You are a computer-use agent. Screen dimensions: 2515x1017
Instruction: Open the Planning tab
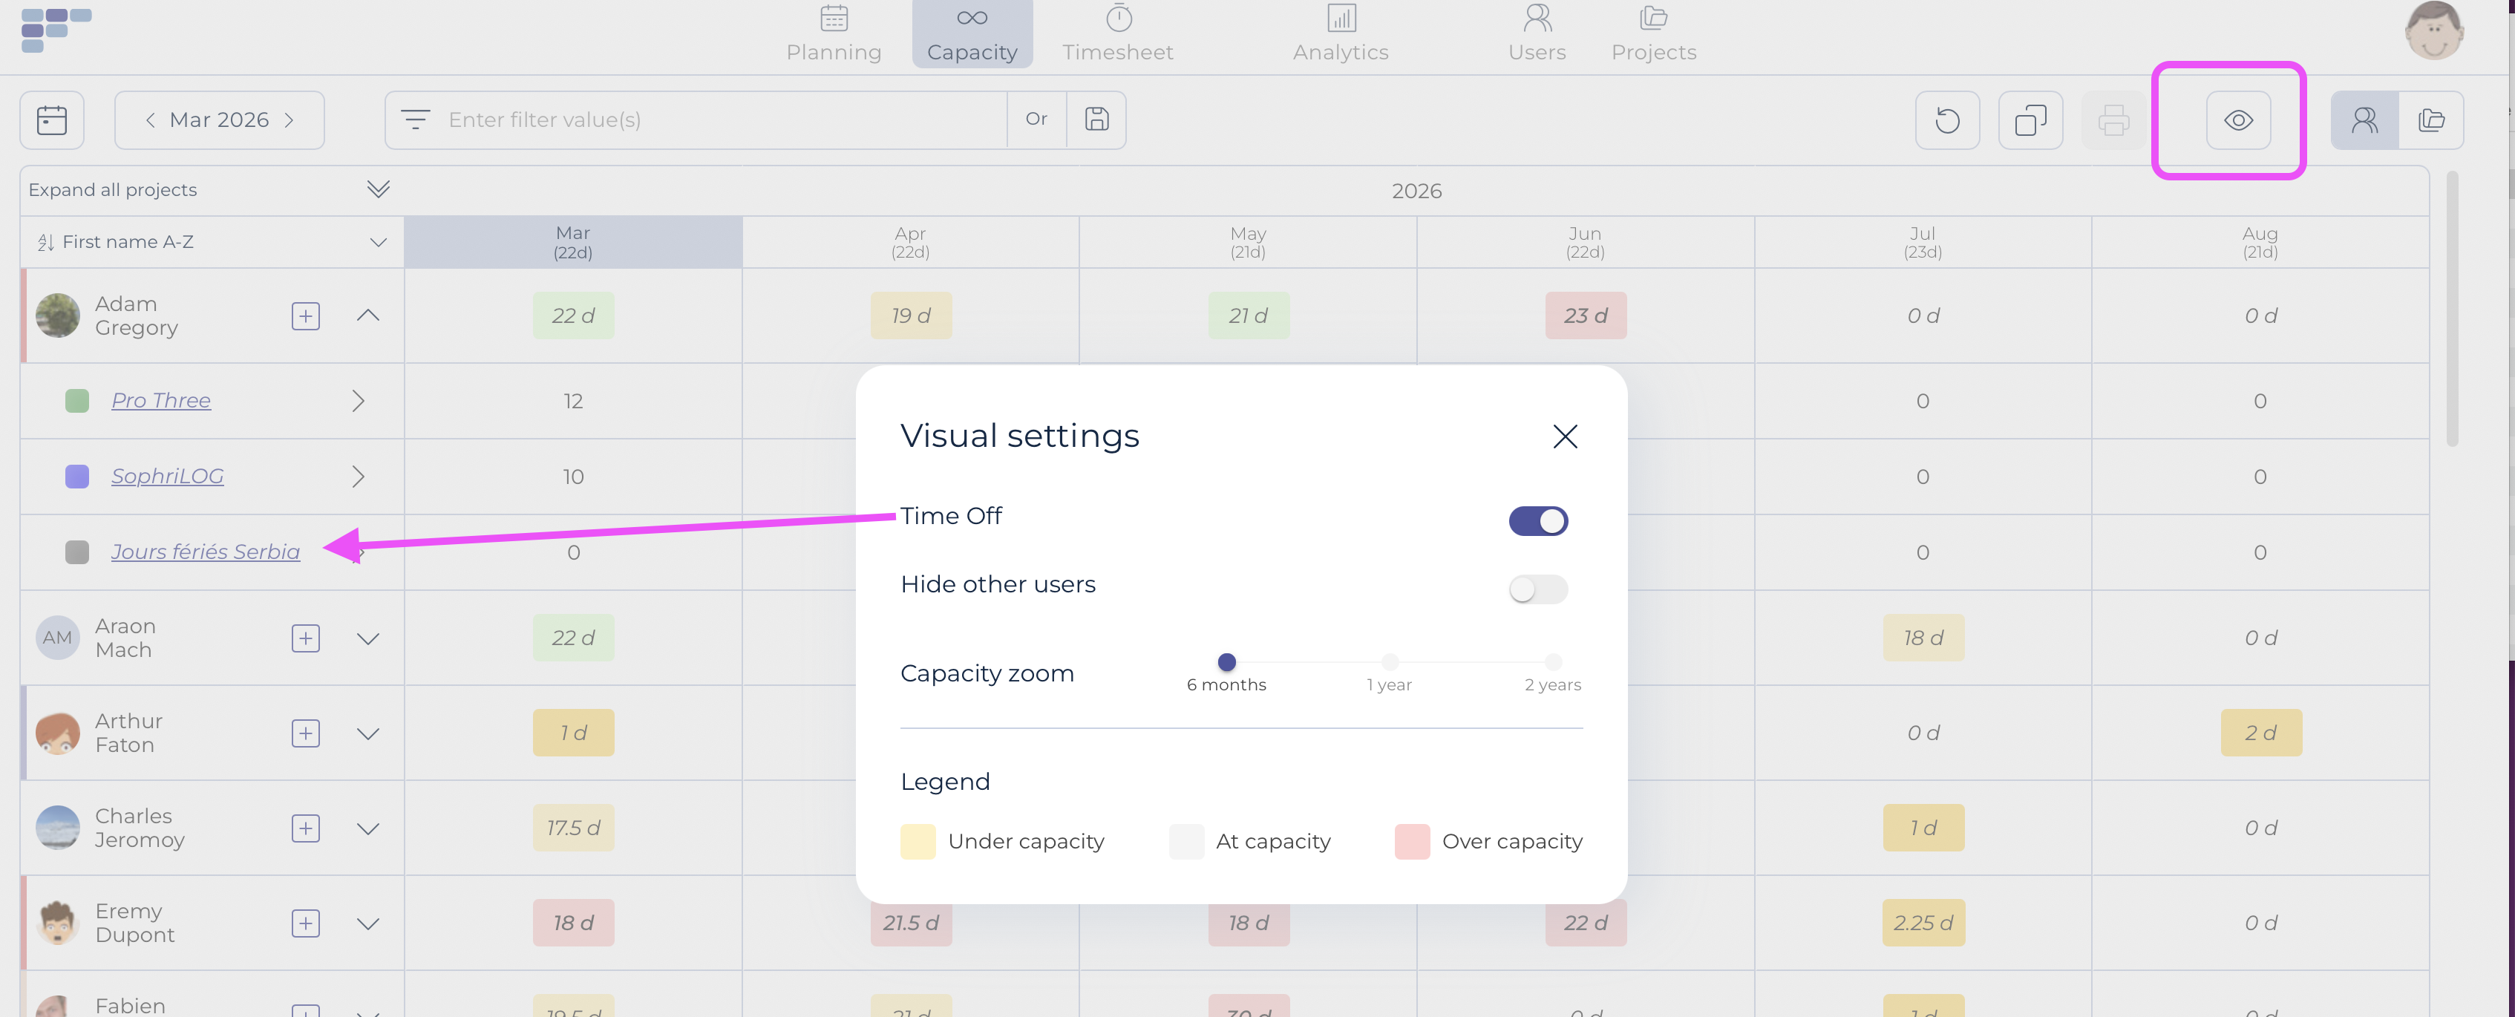tap(834, 34)
